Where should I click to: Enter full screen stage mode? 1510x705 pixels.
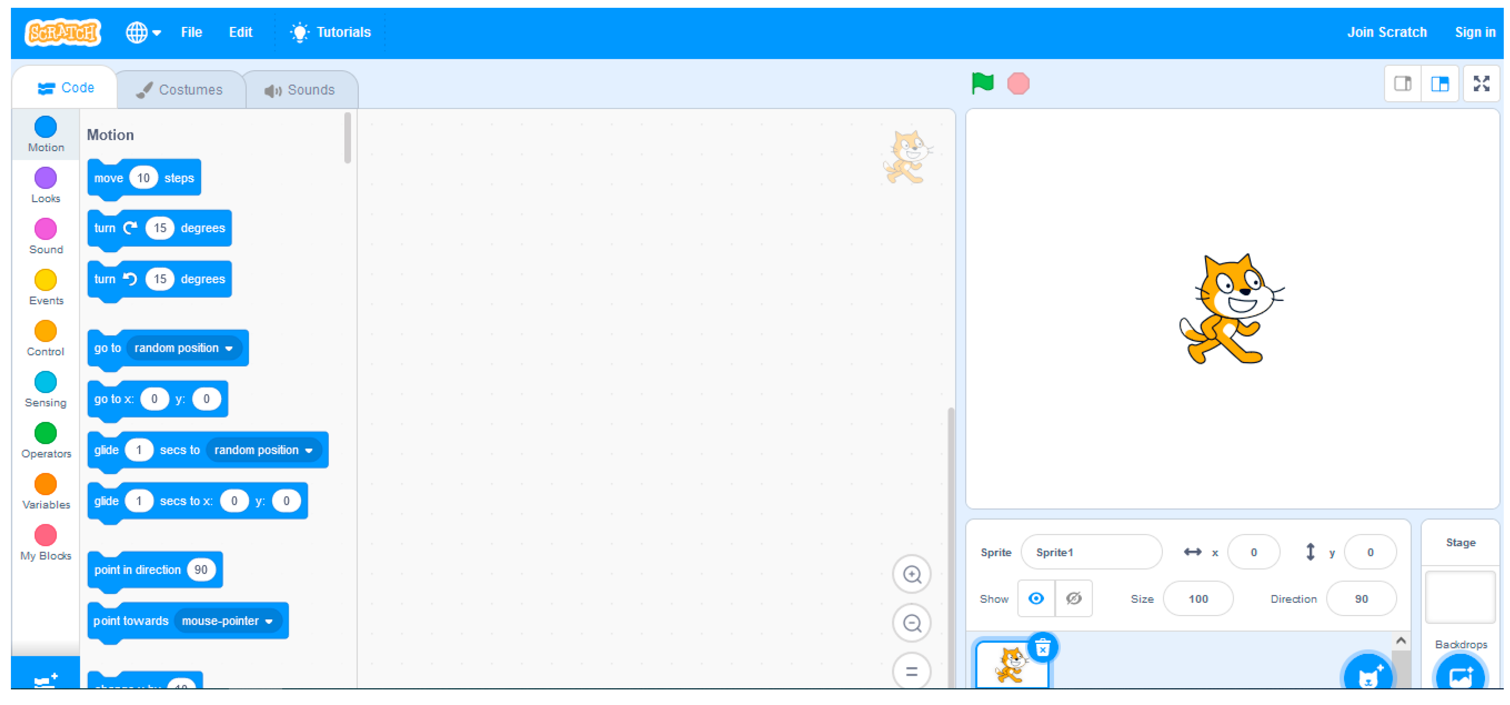click(x=1481, y=84)
